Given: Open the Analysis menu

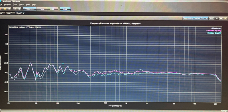Looking at the screenshot, I should (7, 5).
